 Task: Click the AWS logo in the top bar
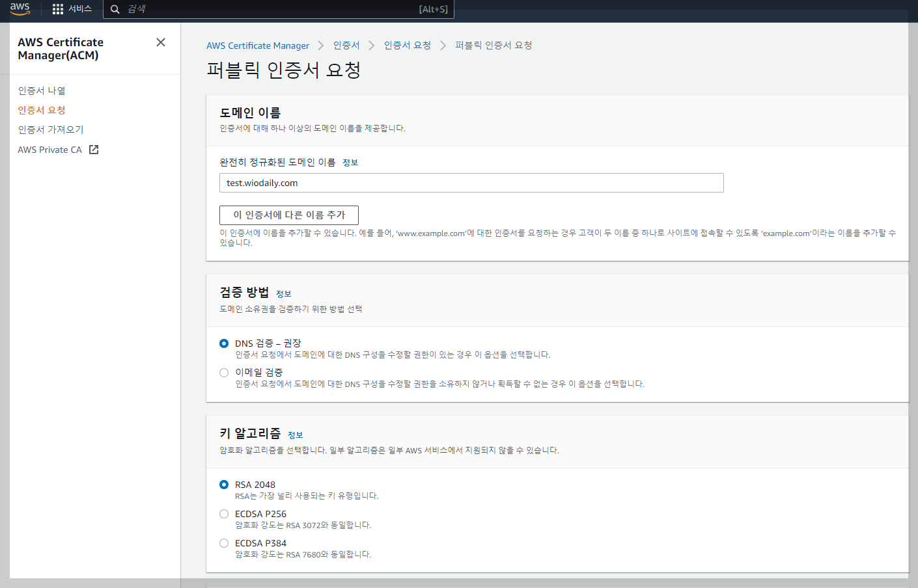(20, 8)
